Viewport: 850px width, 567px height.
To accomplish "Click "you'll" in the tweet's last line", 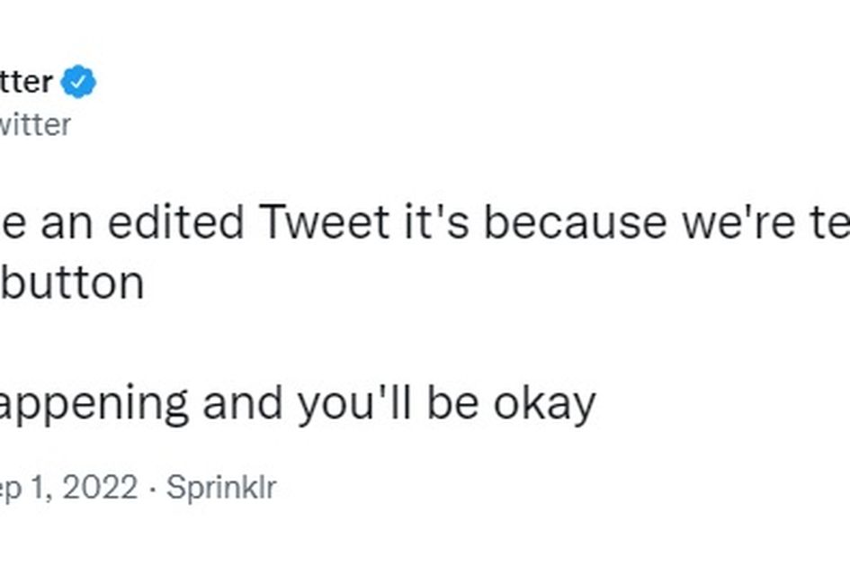I will pos(354,405).
